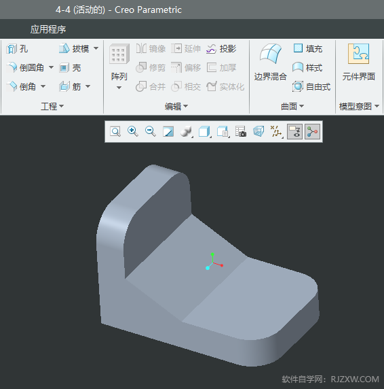The width and height of the screenshot is (384, 389).
Task: Expand the Chamfer (倒角) dropdown arrow
Action: pos(43,86)
